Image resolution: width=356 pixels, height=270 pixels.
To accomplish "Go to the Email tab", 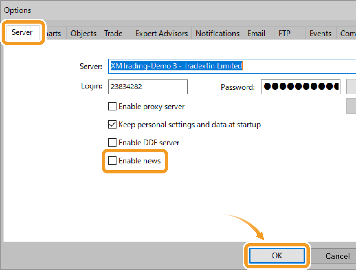I will 256,34.
